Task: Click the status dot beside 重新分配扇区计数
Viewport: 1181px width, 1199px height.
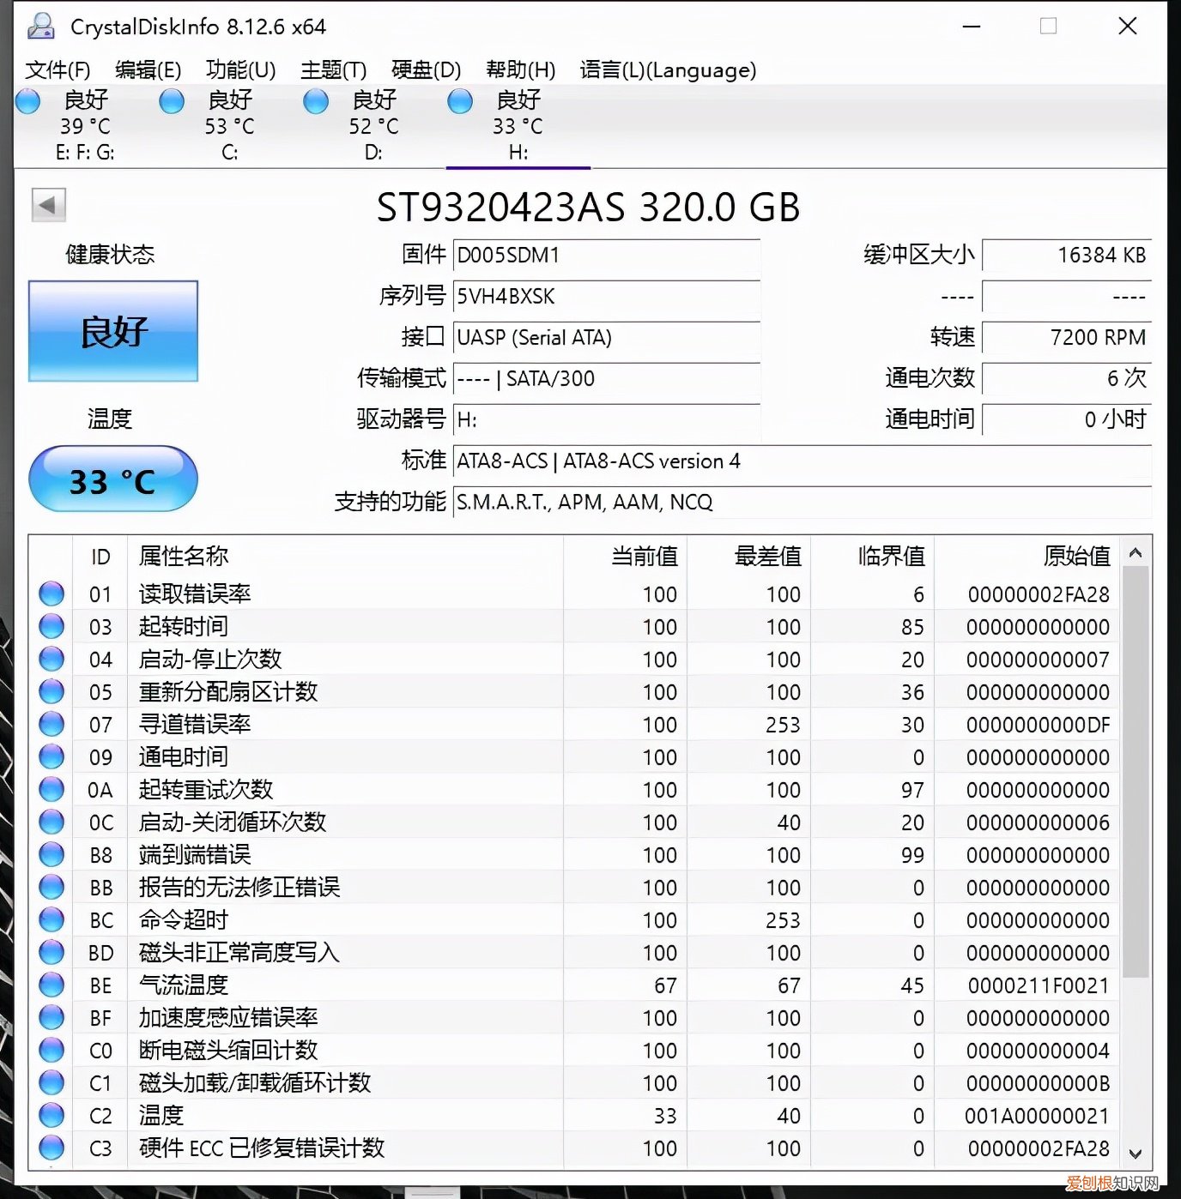Action: point(51,691)
